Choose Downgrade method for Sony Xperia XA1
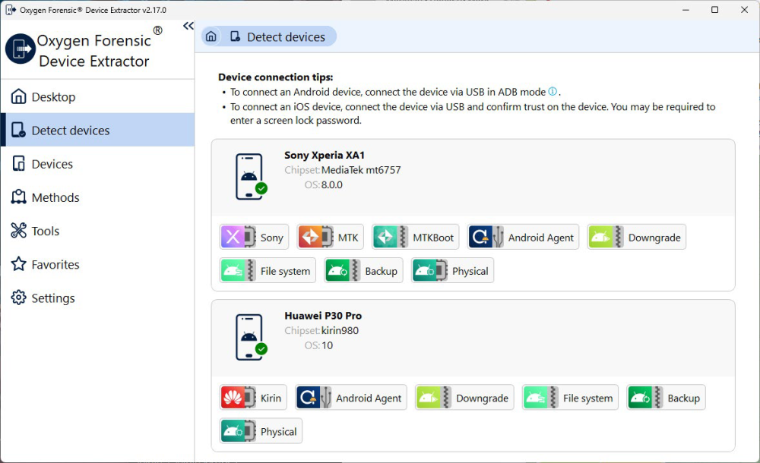 click(x=636, y=238)
